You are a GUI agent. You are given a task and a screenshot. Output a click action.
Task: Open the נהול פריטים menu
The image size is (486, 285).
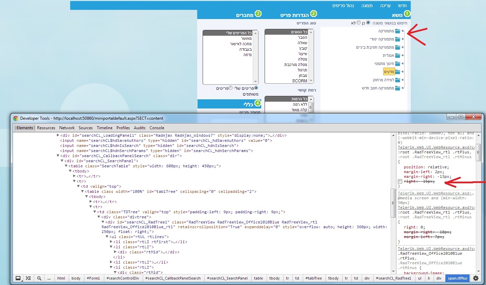[343, 5]
